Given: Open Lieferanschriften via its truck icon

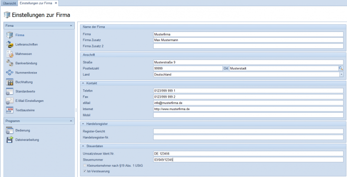Looking at the screenshot, I should (10, 44).
